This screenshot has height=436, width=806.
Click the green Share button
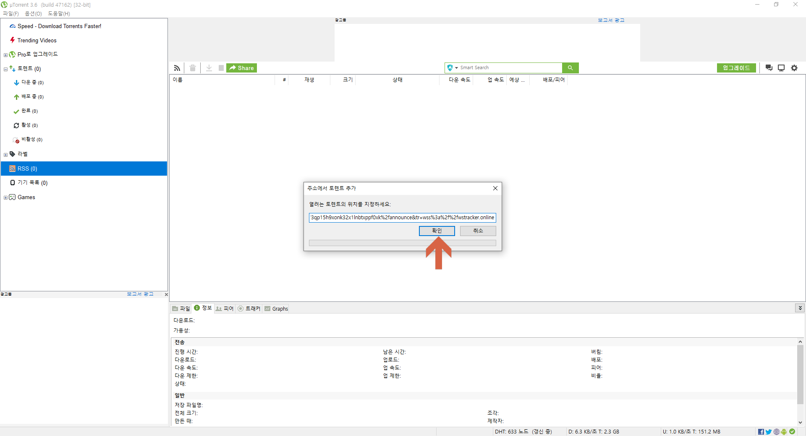241,68
